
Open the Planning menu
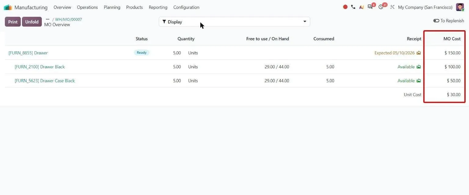point(112,7)
